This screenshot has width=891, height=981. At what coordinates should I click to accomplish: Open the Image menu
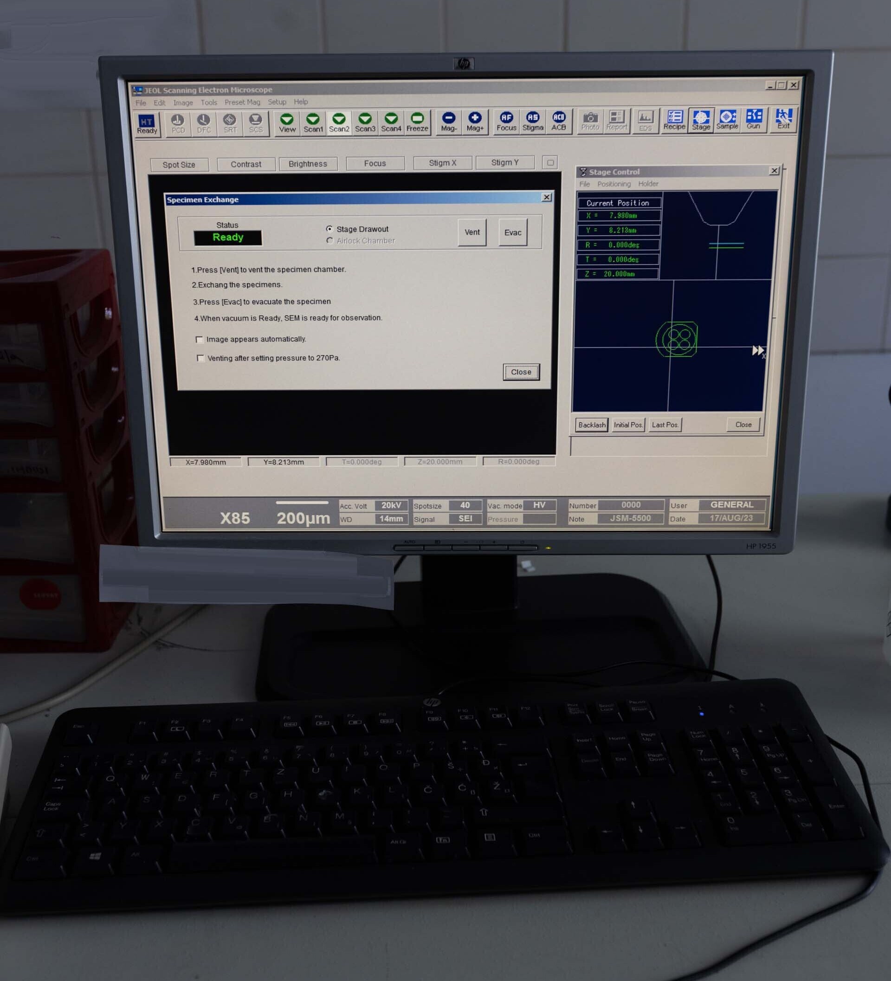click(x=183, y=103)
